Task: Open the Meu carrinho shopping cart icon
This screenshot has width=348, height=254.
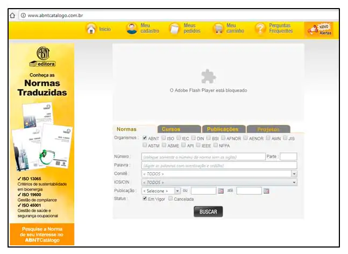Action: click(218, 29)
